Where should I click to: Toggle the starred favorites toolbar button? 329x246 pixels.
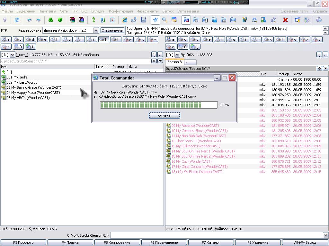coord(155,20)
